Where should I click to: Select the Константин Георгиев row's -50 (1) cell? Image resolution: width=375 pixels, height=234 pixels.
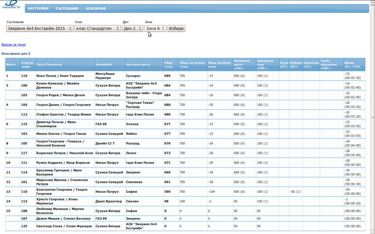(x=295, y=192)
